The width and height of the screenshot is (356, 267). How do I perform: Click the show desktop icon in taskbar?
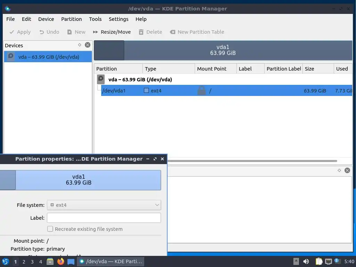click(71, 262)
